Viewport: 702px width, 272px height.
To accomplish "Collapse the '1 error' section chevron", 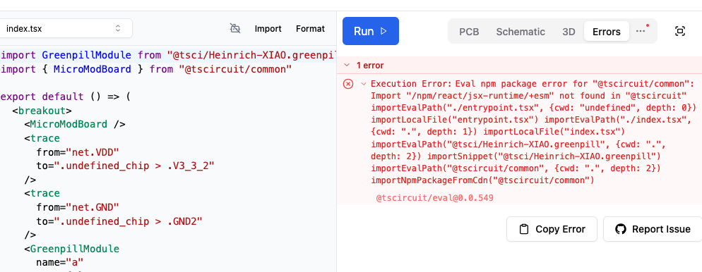I will (x=346, y=66).
